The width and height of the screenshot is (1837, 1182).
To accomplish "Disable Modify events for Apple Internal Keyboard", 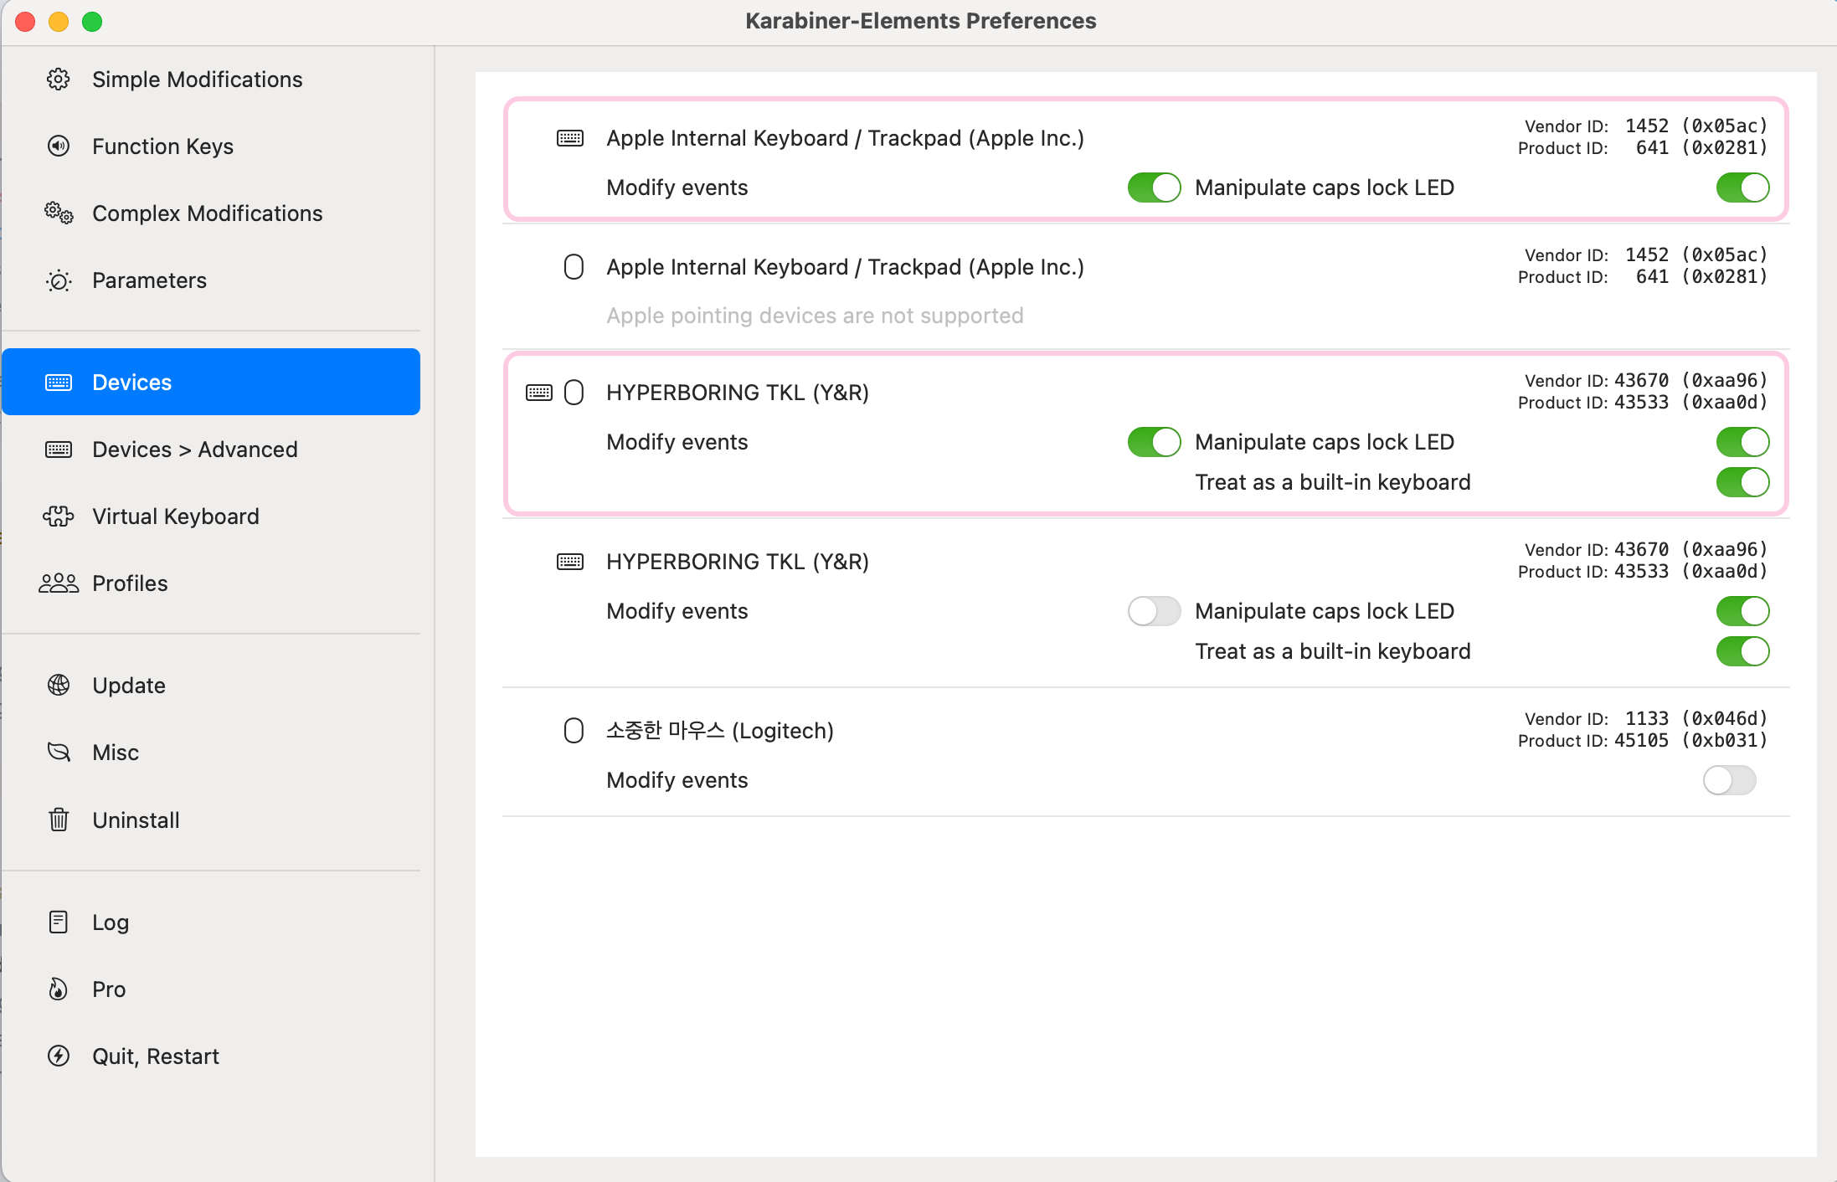I will tap(1154, 188).
